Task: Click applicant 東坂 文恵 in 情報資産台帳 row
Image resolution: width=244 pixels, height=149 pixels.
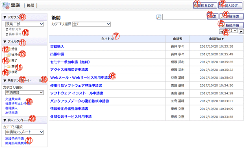Action: [x=178, y=109]
